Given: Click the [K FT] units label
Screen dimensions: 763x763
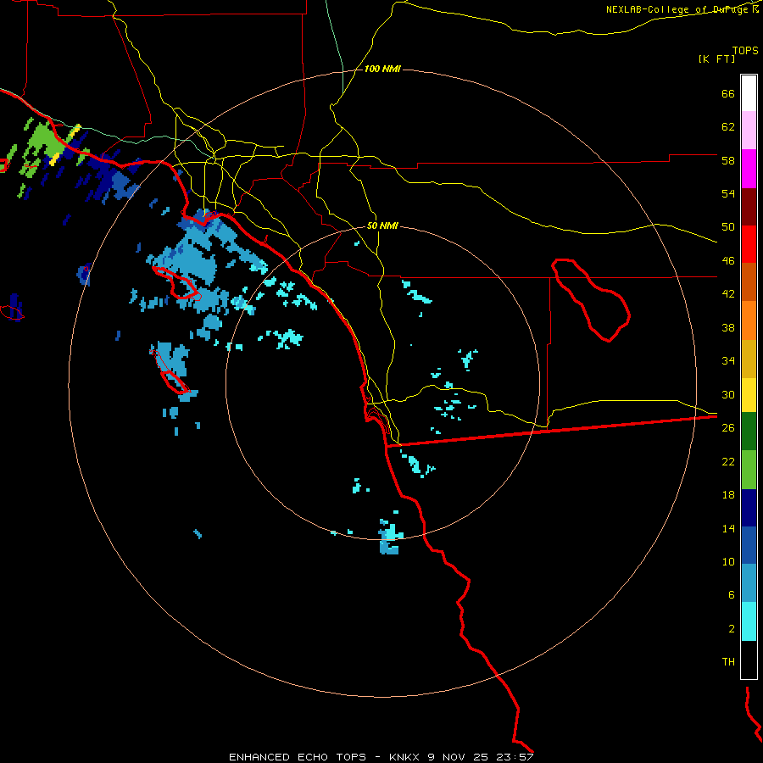Looking at the screenshot, I should [x=716, y=58].
